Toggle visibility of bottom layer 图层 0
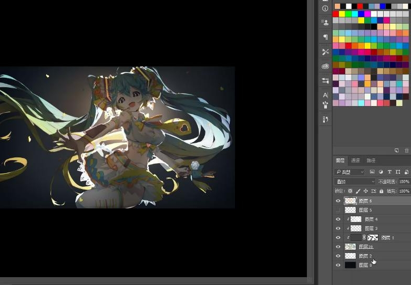 coord(338,266)
